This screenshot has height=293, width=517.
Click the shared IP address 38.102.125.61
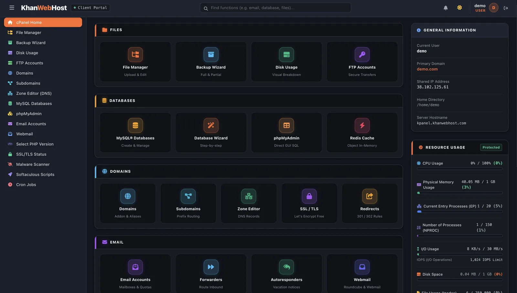click(x=433, y=87)
